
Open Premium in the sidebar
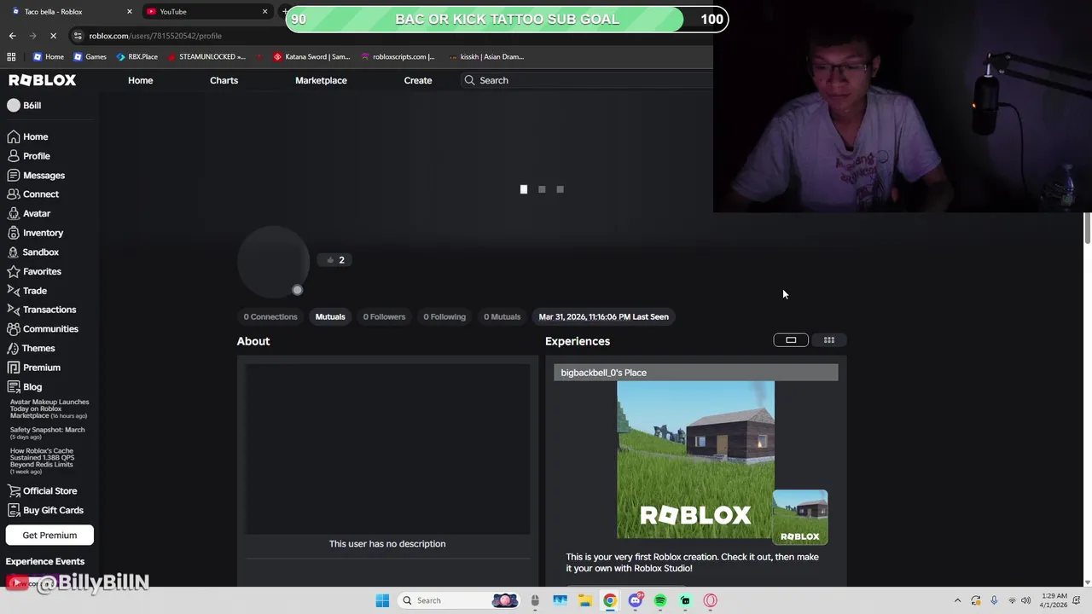(33, 368)
